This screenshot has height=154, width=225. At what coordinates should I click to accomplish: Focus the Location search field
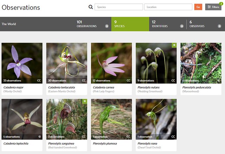click(x=168, y=7)
